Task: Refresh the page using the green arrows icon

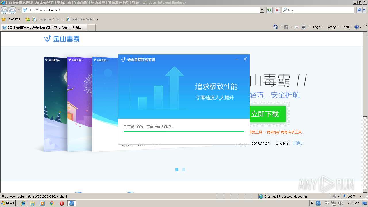Action: pos(269,10)
